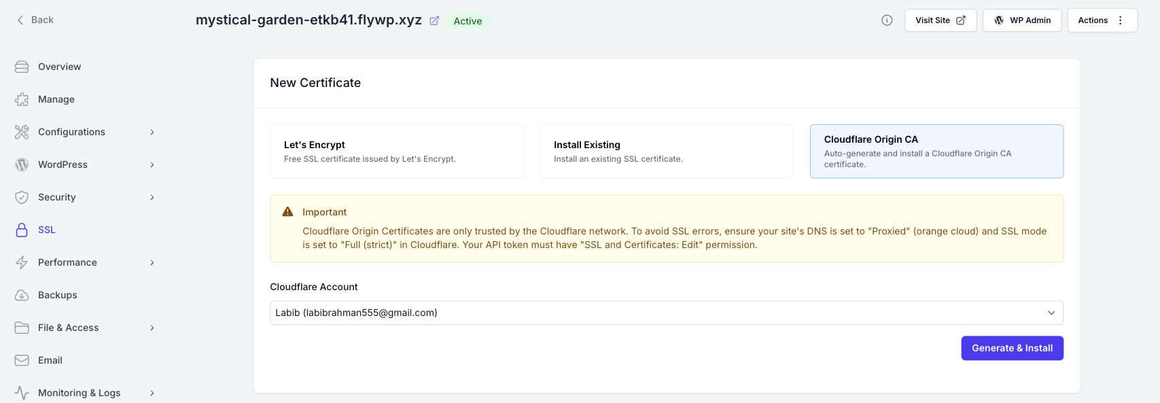
Task: Select the Install Existing certificate option
Action: click(667, 152)
